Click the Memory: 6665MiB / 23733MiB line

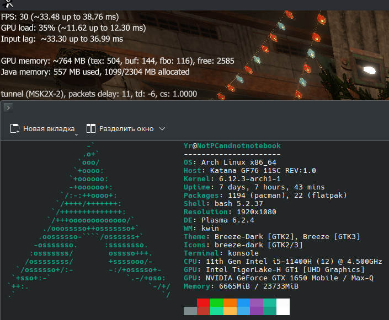pos(241,286)
